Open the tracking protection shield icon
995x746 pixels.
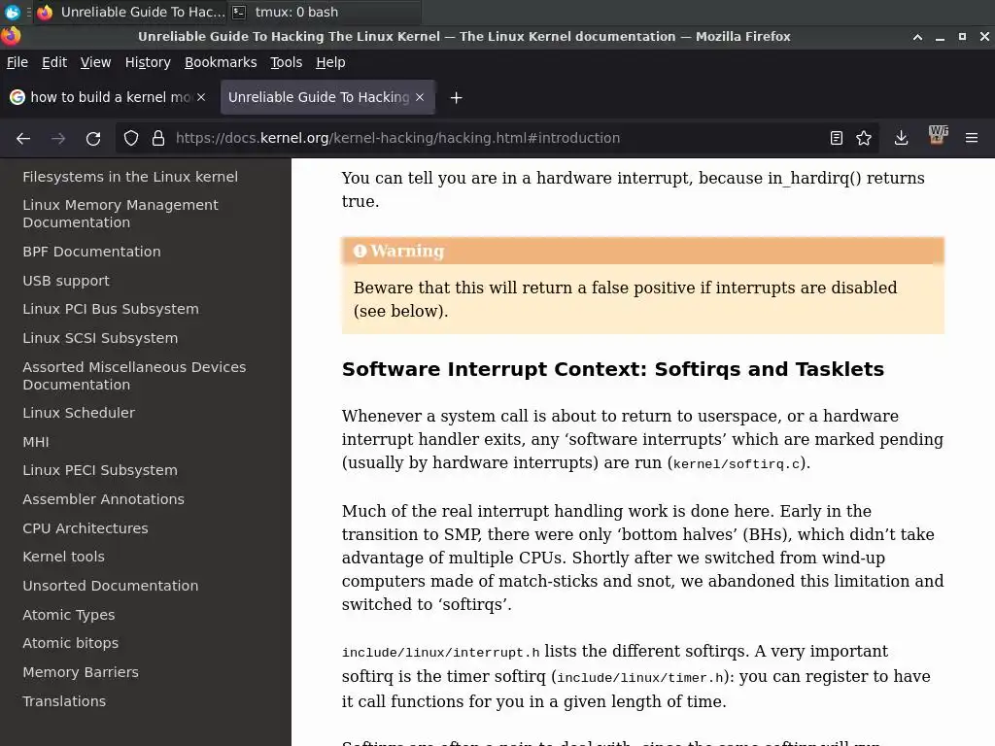tap(131, 138)
